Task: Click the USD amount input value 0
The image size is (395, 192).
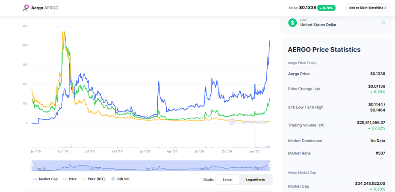Action: 383,23
